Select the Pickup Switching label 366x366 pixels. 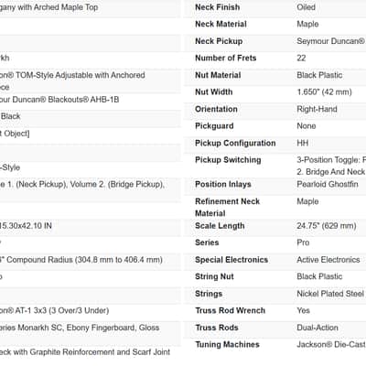click(x=228, y=160)
